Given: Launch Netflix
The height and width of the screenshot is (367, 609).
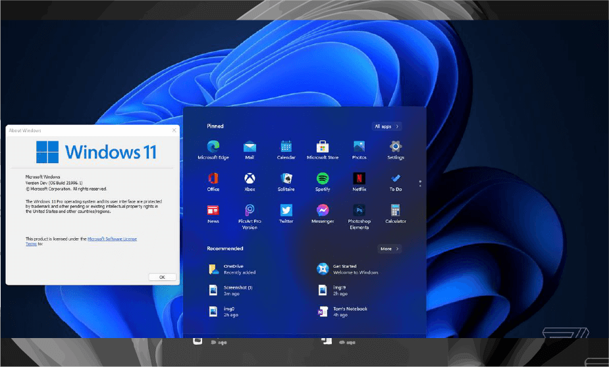Looking at the screenshot, I should 359,182.
